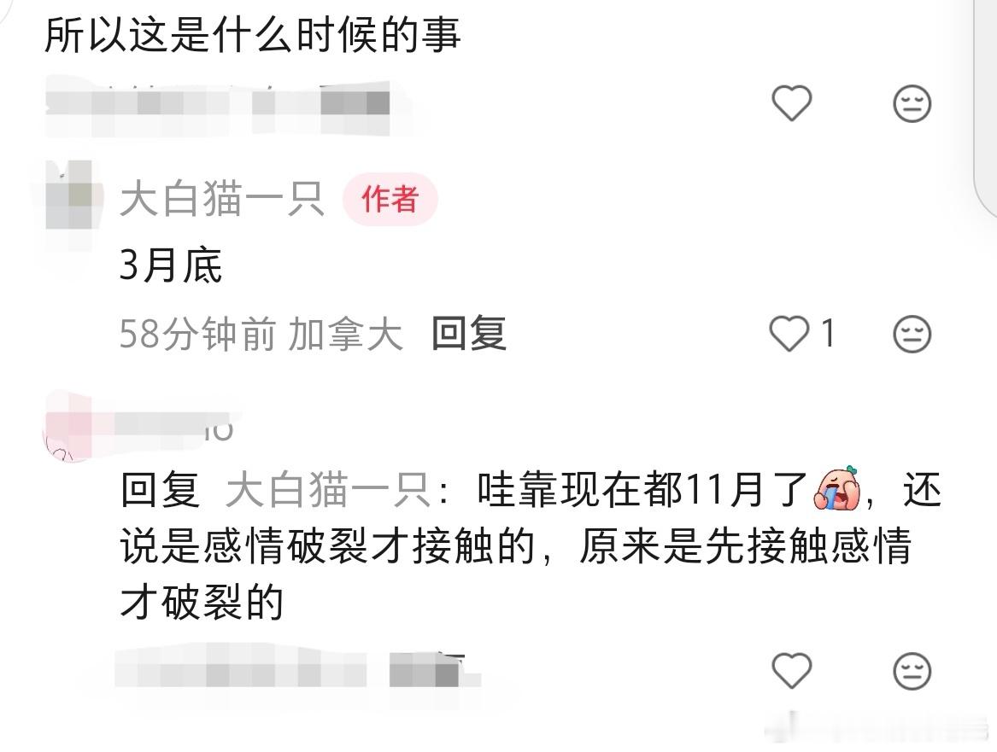Open the blurred username beside the pink avatar

click(175, 424)
